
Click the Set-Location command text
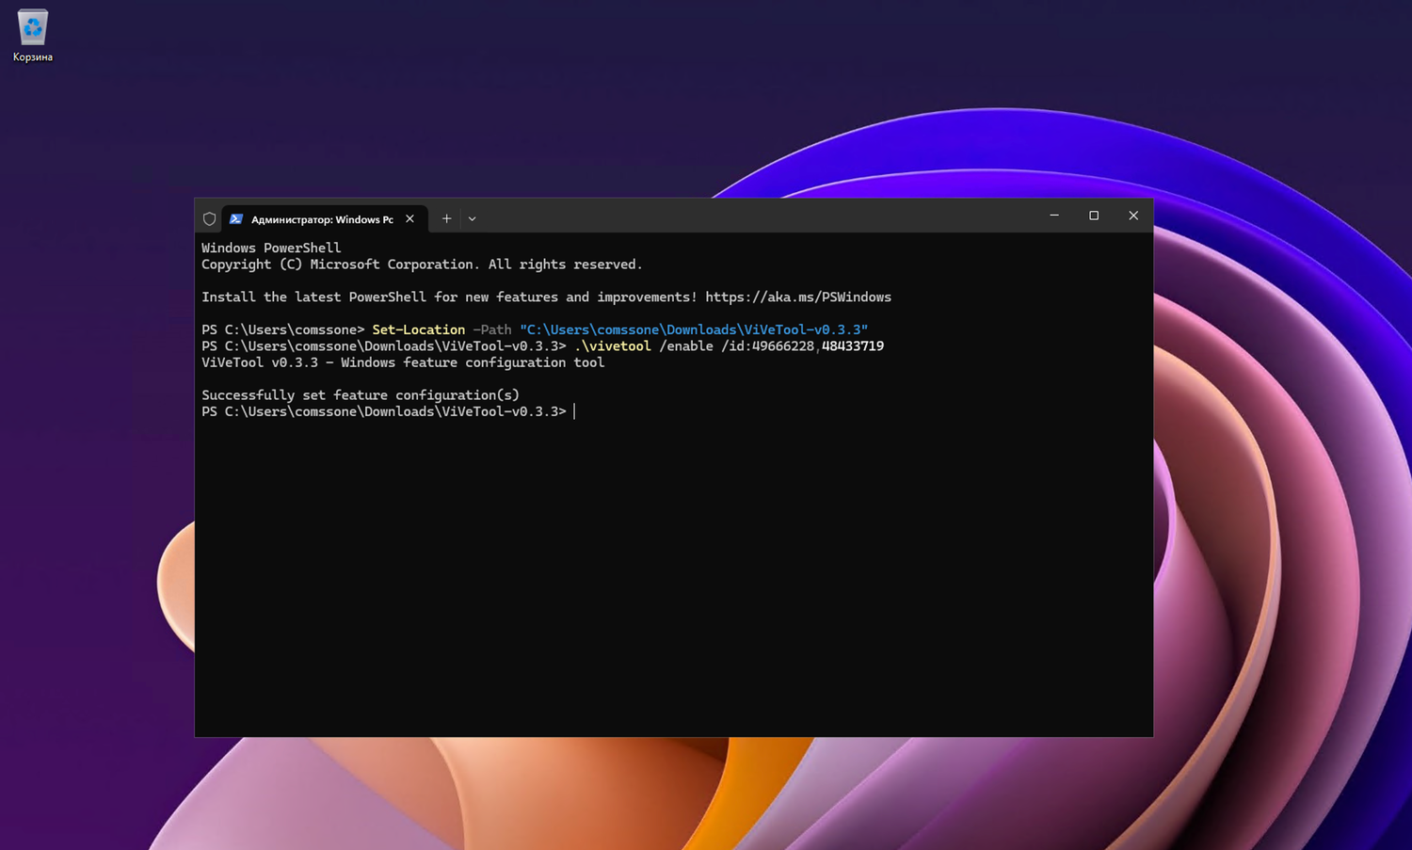click(x=419, y=330)
